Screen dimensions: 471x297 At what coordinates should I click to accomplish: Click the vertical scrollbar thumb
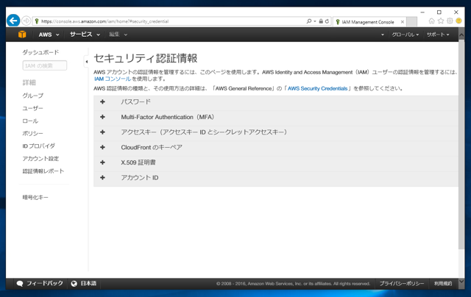[461, 145]
